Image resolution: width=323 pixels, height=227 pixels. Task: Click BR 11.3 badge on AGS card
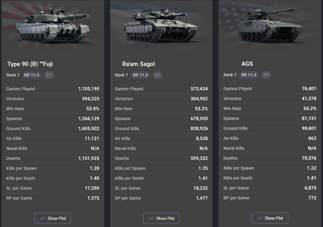[x=249, y=75]
